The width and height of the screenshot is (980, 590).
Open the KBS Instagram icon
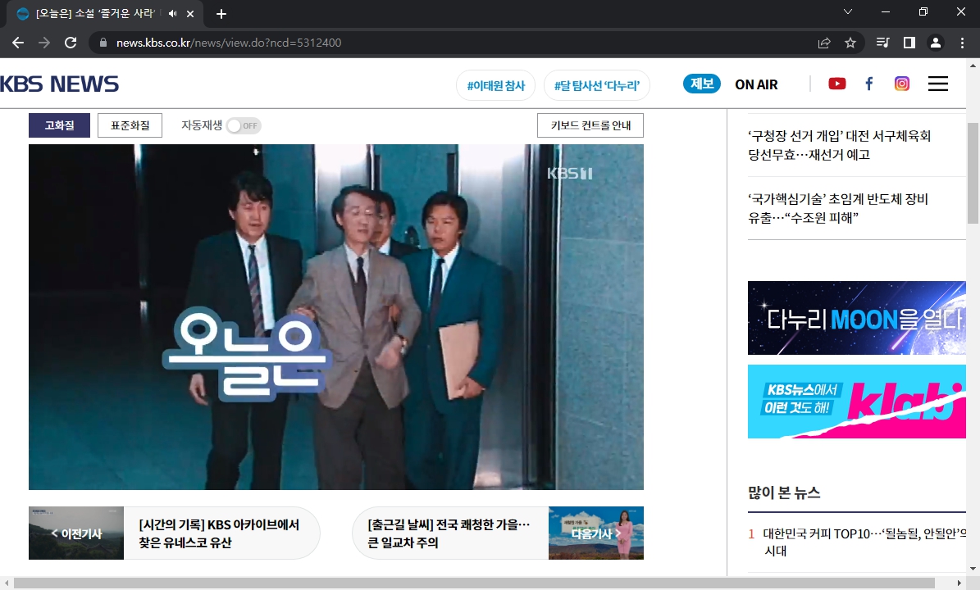click(x=902, y=84)
